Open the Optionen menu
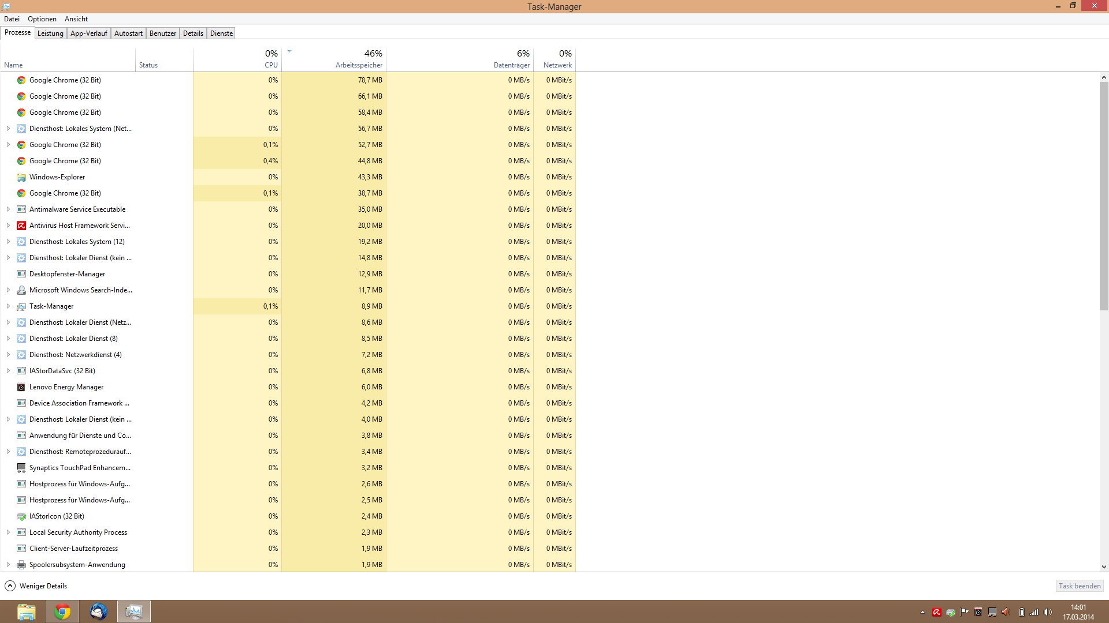 pyautogui.click(x=42, y=19)
